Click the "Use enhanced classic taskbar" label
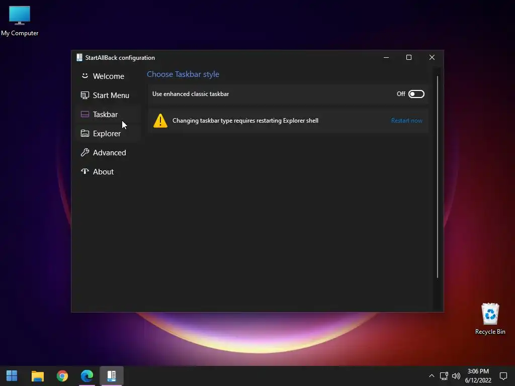The image size is (515, 386). 191,94
